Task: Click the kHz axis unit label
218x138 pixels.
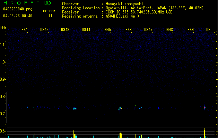Action: tap(3, 28)
